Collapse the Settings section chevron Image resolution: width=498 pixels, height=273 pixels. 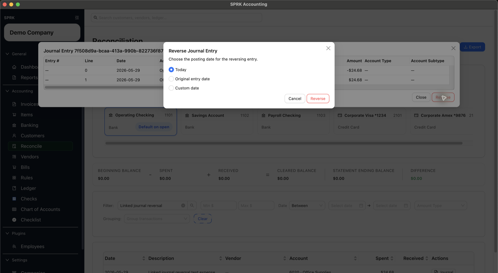7,260
